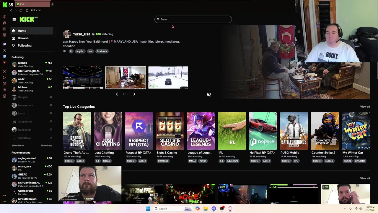378x213 pixels.
Task: Show next featured stream
Action: 134,94
